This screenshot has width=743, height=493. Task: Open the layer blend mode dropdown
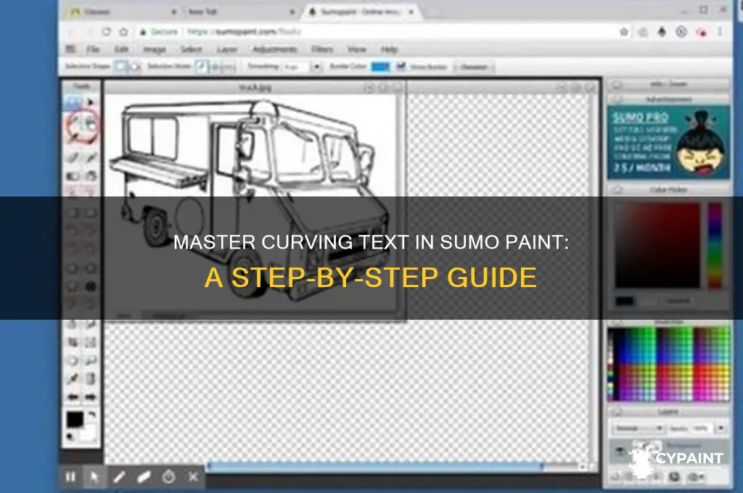639,428
